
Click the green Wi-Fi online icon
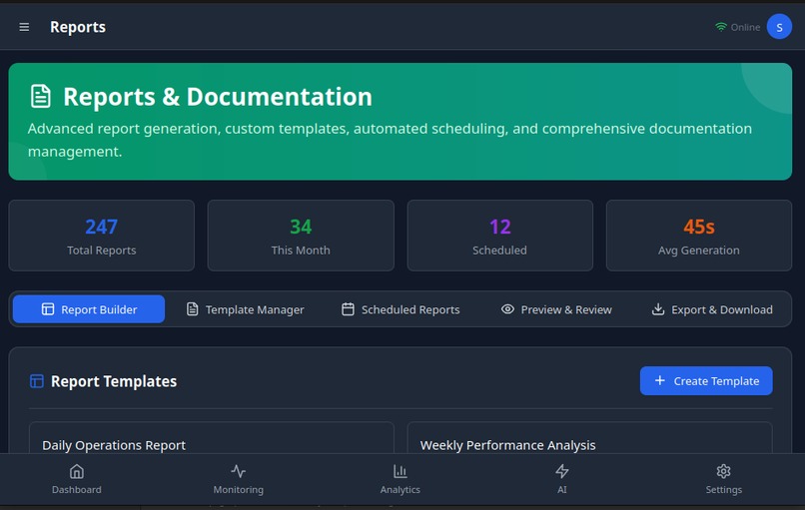pyautogui.click(x=721, y=27)
